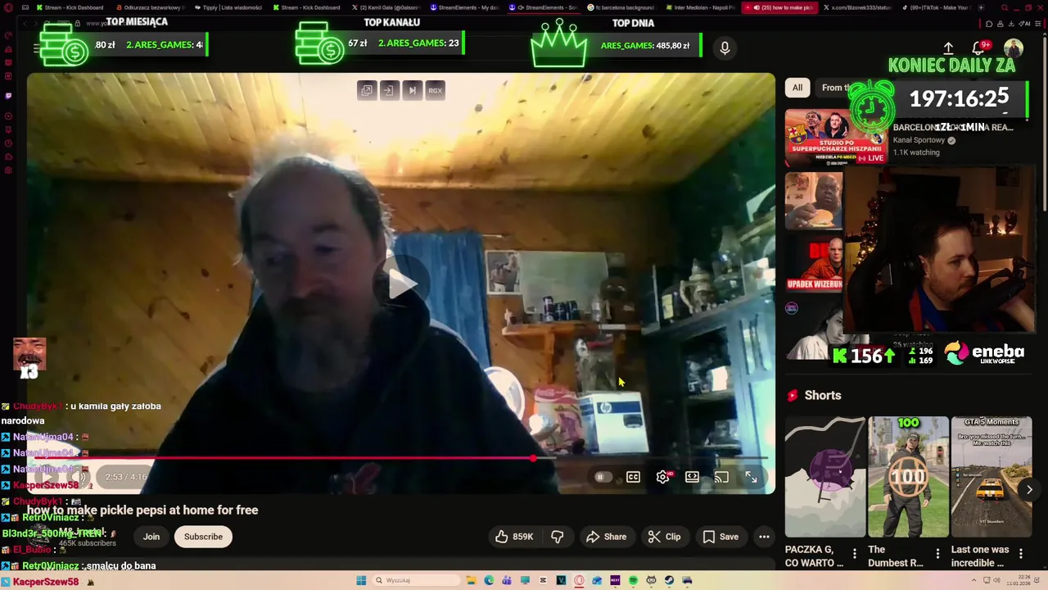This screenshot has width=1048, height=590.
Task: Show next Shorts with right chevron
Action: click(x=1029, y=489)
